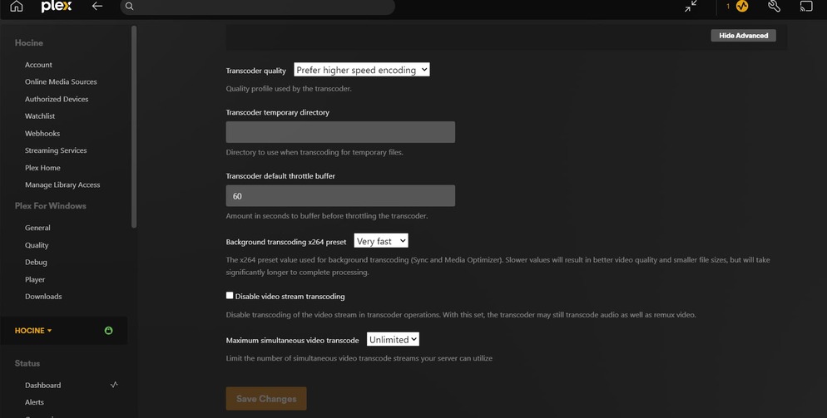Viewport: 827px width, 418px height.
Task: Click the Dashboard activity pulse icon
Action: tap(114, 385)
